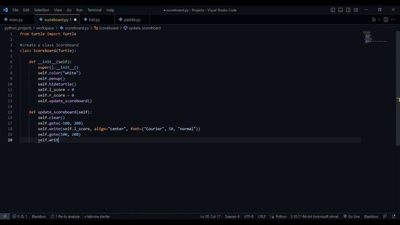400x225 pixels.
Task: Click 'from turtle import Turtle' line
Action: point(48,34)
